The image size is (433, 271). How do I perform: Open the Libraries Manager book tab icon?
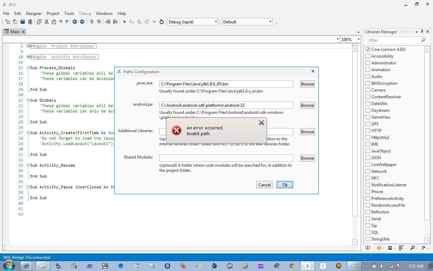click(x=368, y=248)
